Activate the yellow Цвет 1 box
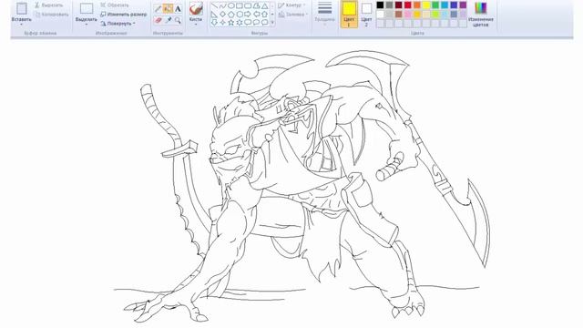The height and width of the screenshot is (328, 583). coord(349,15)
